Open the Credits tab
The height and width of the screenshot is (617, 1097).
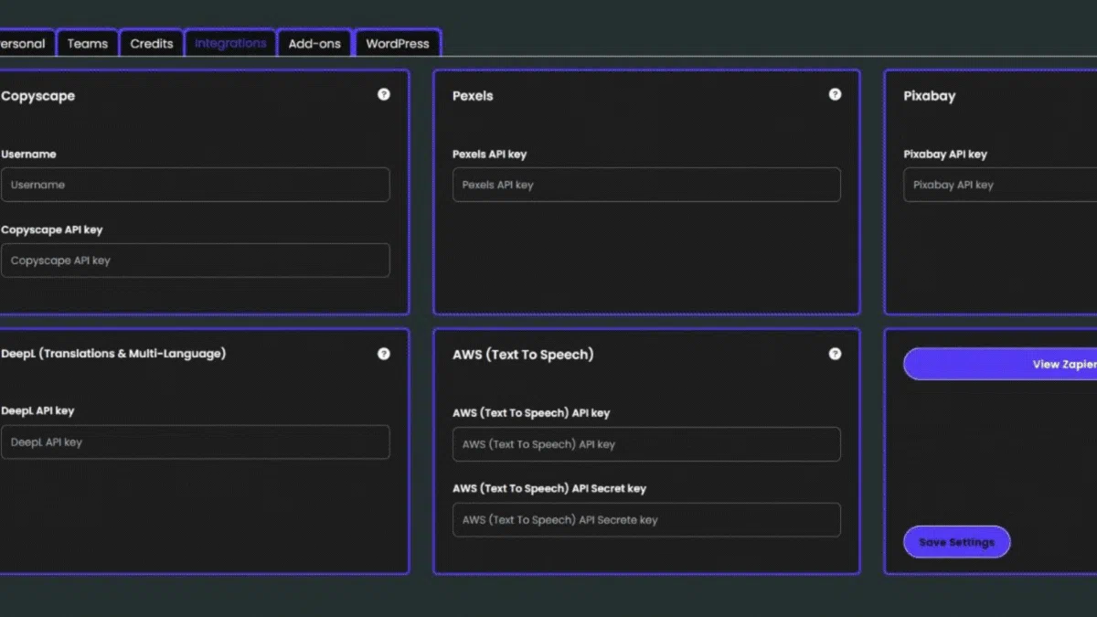[152, 43]
